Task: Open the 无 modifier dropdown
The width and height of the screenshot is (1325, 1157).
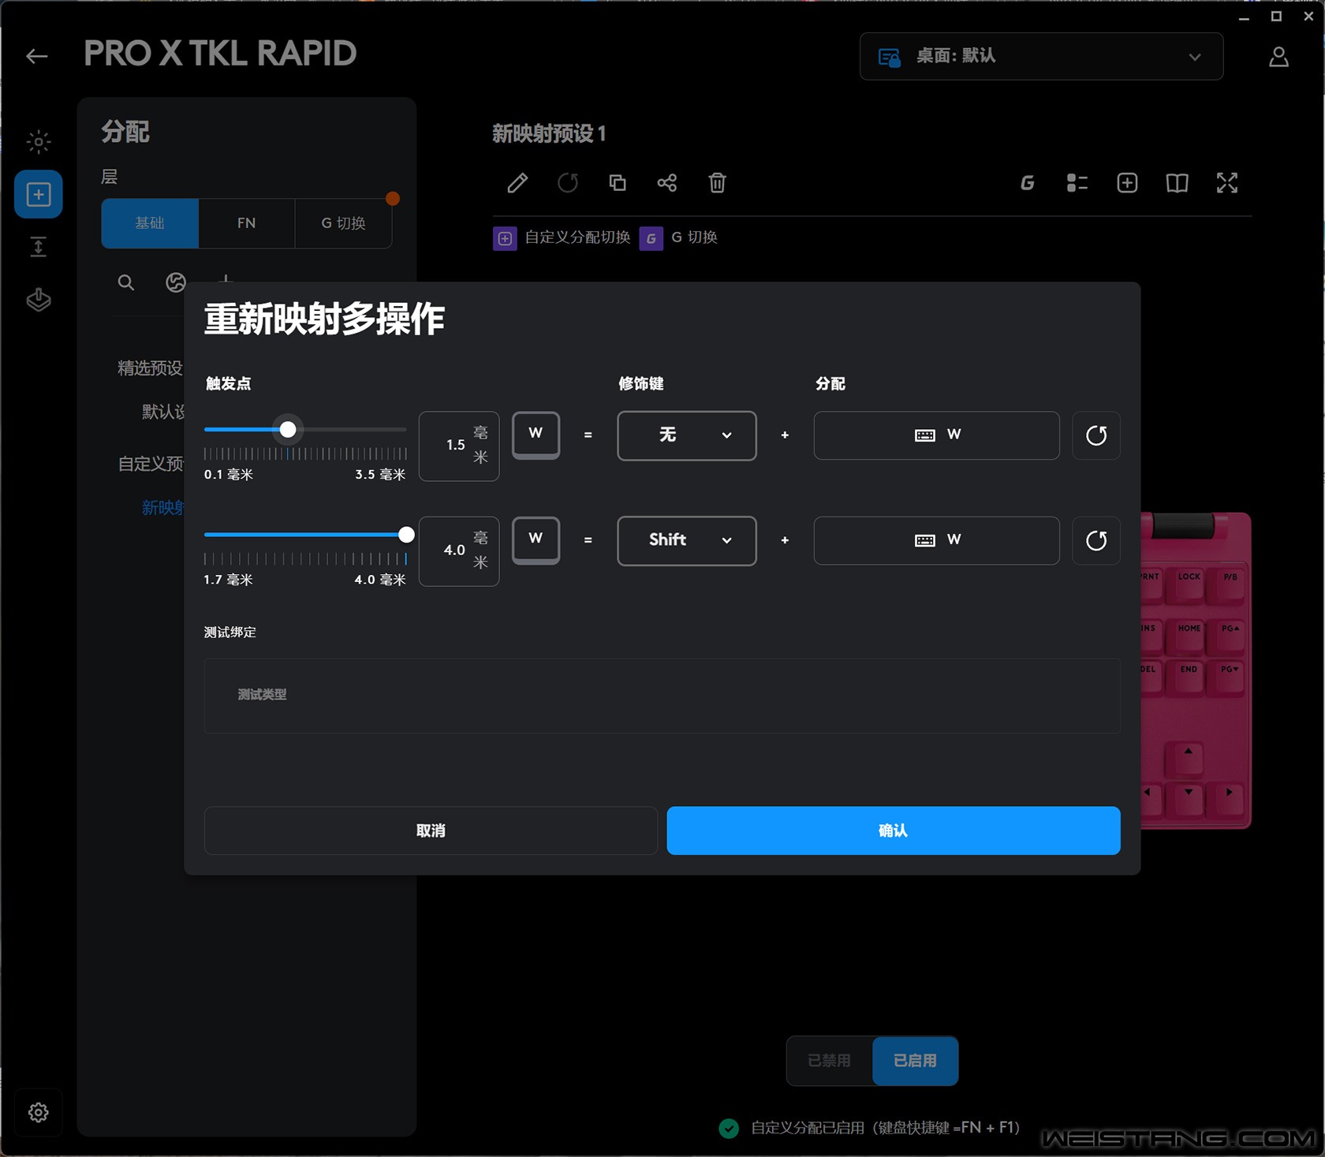Action: (687, 435)
